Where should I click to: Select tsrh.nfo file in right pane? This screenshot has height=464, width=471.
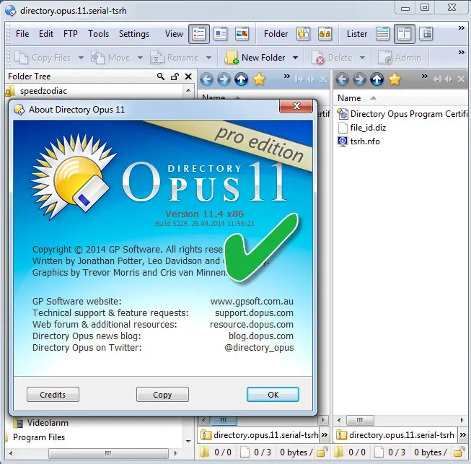pyautogui.click(x=358, y=141)
